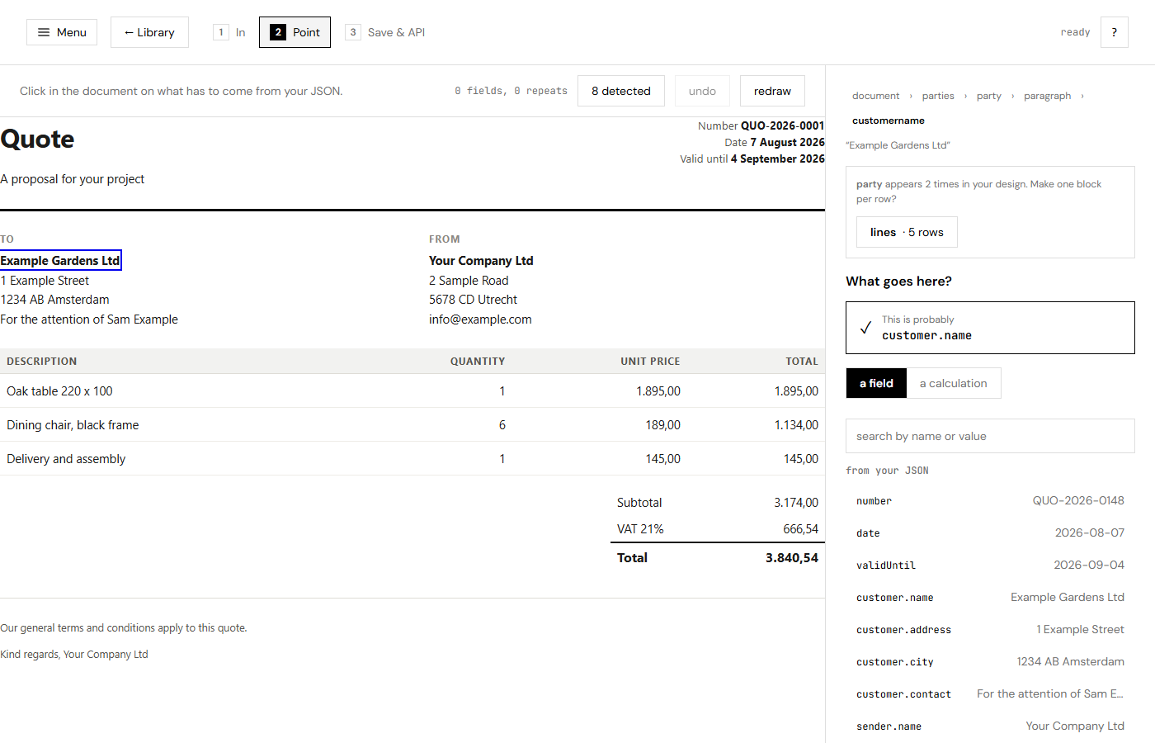
Task: Switch to step 1 In tab
Action: click(x=229, y=32)
